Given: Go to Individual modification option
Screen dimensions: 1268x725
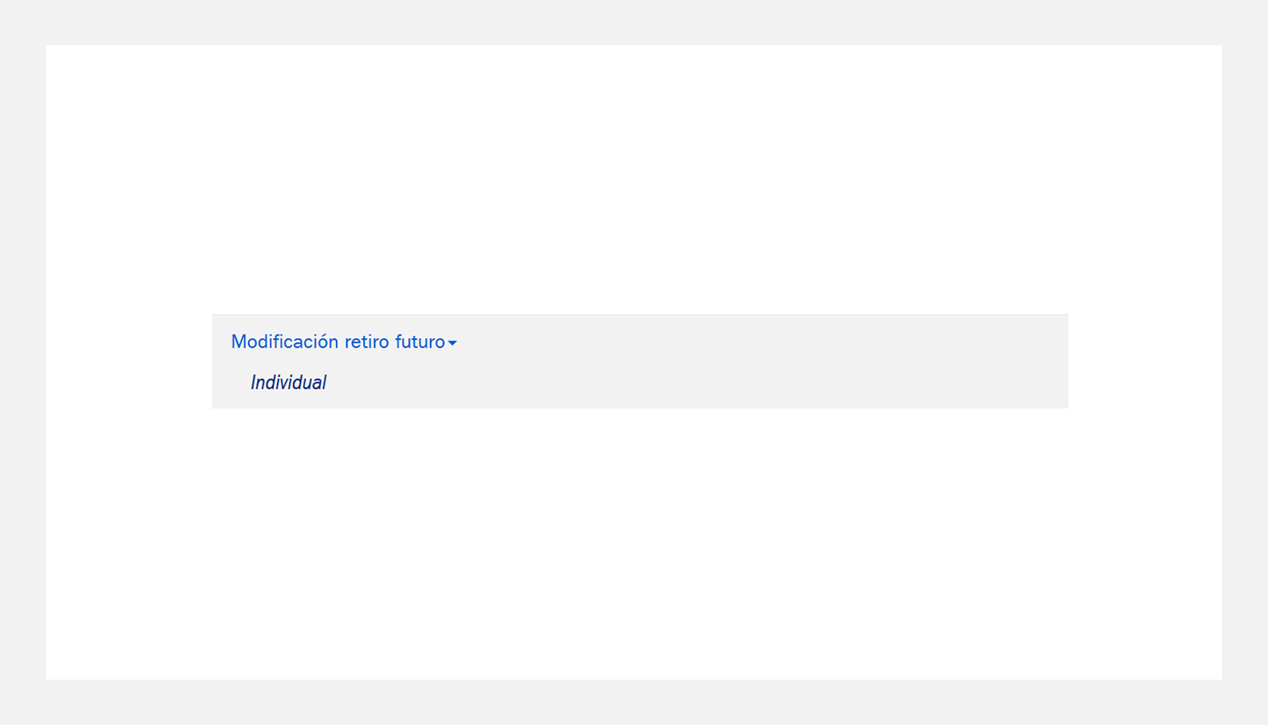Looking at the screenshot, I should 288,382.
